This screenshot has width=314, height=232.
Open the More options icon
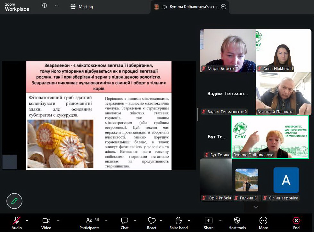click(x=263, y=221)
